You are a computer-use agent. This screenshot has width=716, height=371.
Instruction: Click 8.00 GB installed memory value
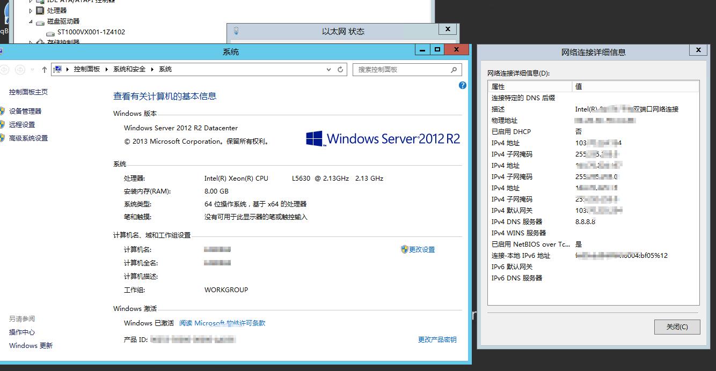pos(216,191)
